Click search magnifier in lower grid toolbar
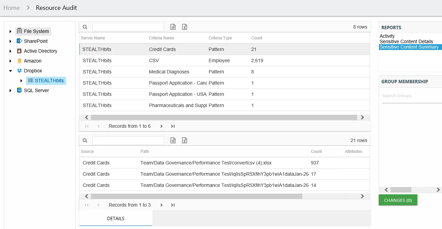 click(85, 140)
